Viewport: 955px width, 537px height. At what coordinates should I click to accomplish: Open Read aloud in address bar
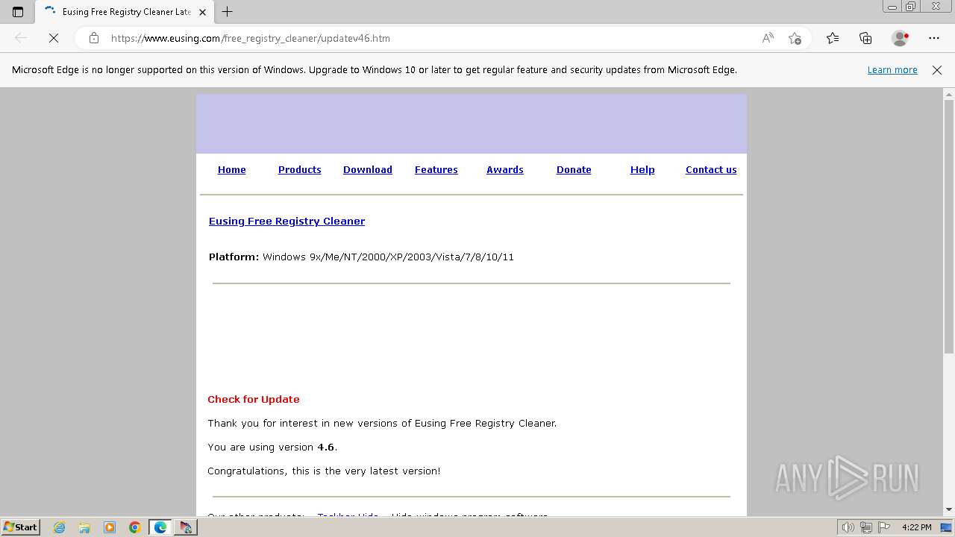768,38
